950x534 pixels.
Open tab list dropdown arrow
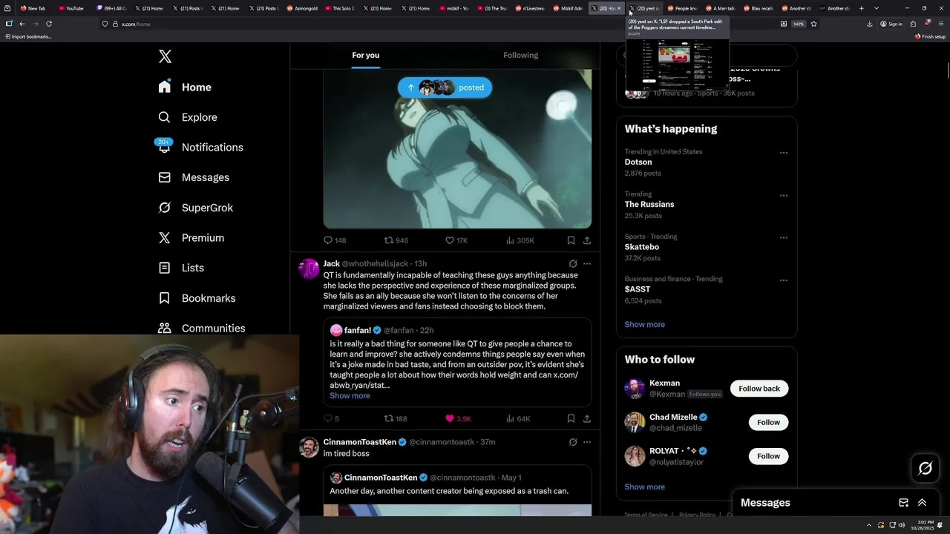click(877, 8)
